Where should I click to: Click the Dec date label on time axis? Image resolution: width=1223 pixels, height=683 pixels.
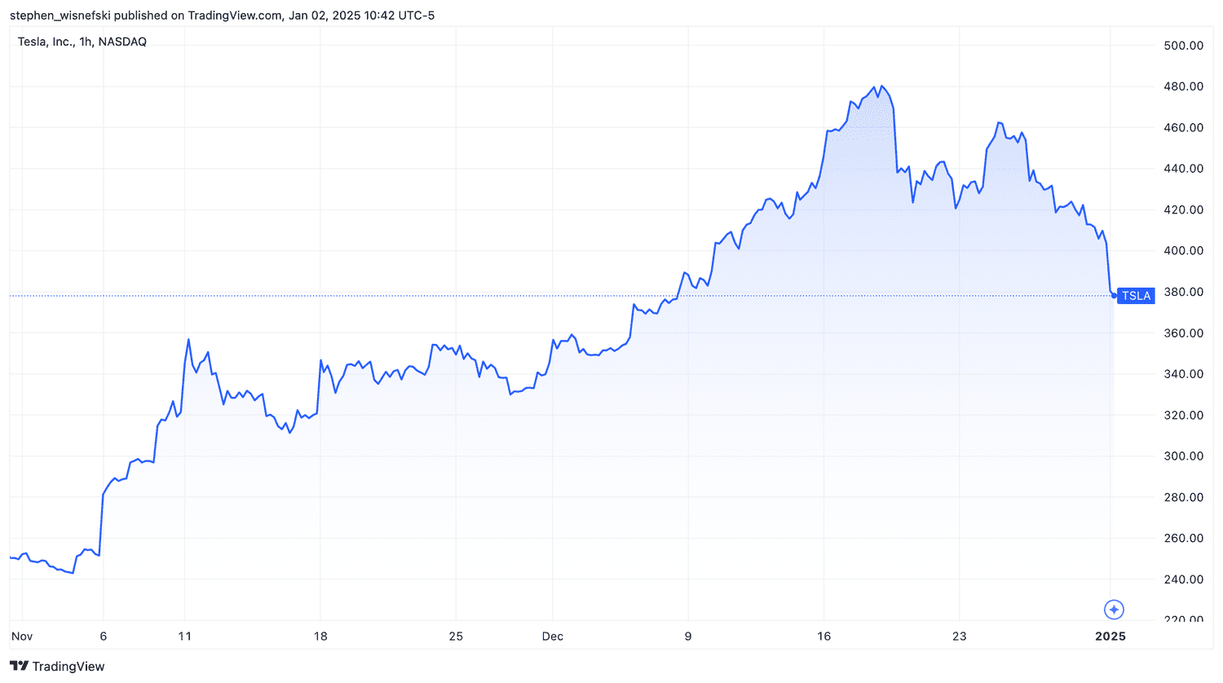coord(553,637)
